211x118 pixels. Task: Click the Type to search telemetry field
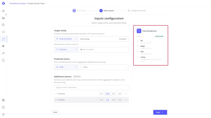point(91,88)
